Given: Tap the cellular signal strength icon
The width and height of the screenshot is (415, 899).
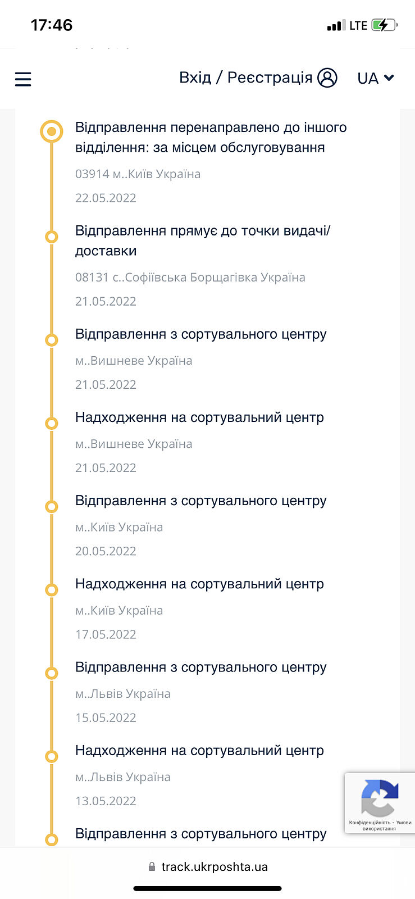Looking at the screenshot, I should (x=336, y=25).
